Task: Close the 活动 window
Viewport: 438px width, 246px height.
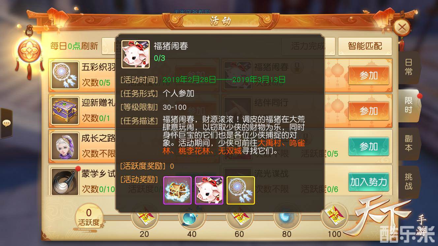Action: [x=402, y=28]
